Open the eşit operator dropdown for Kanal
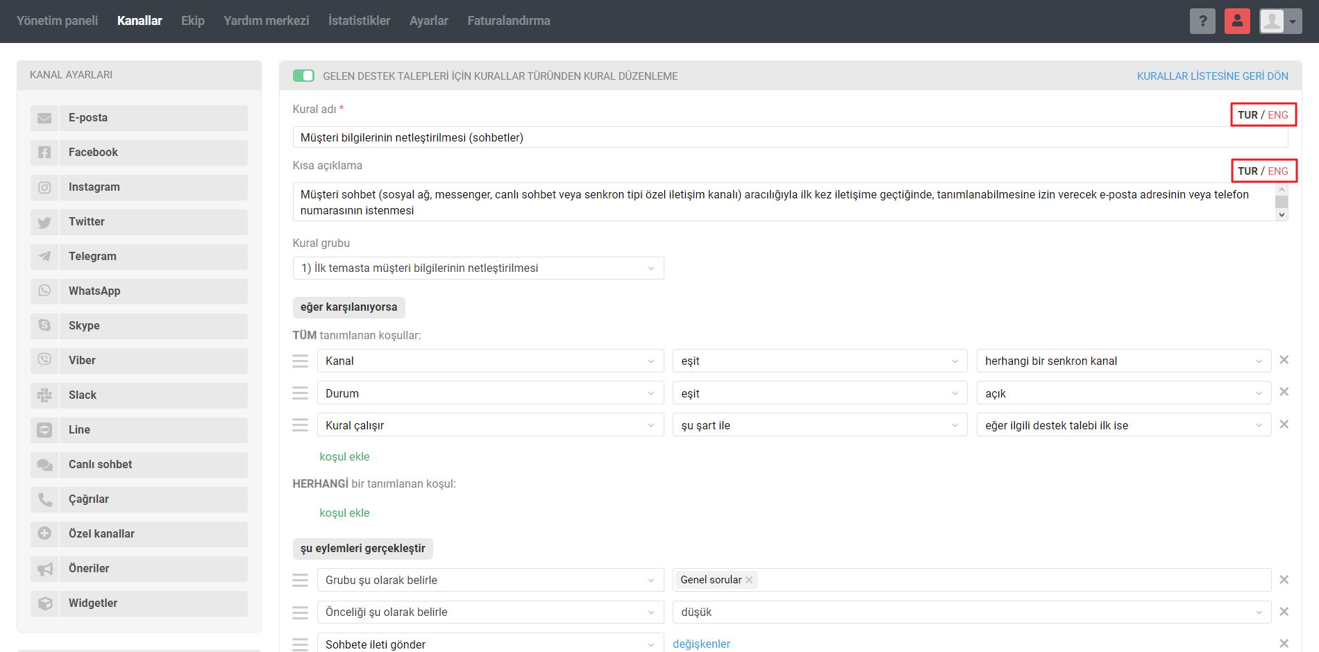The width and height of the screenshot is (1319, 652). [x=820, y=361]
